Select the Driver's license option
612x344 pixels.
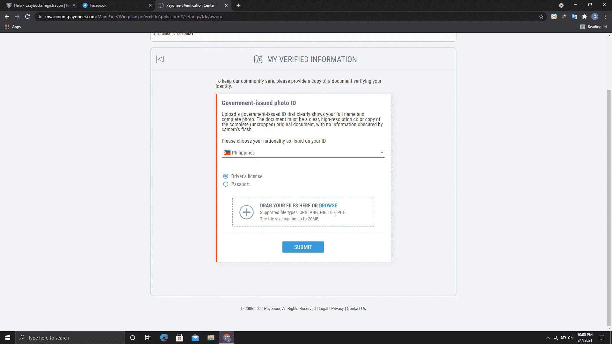pos(226,176)
